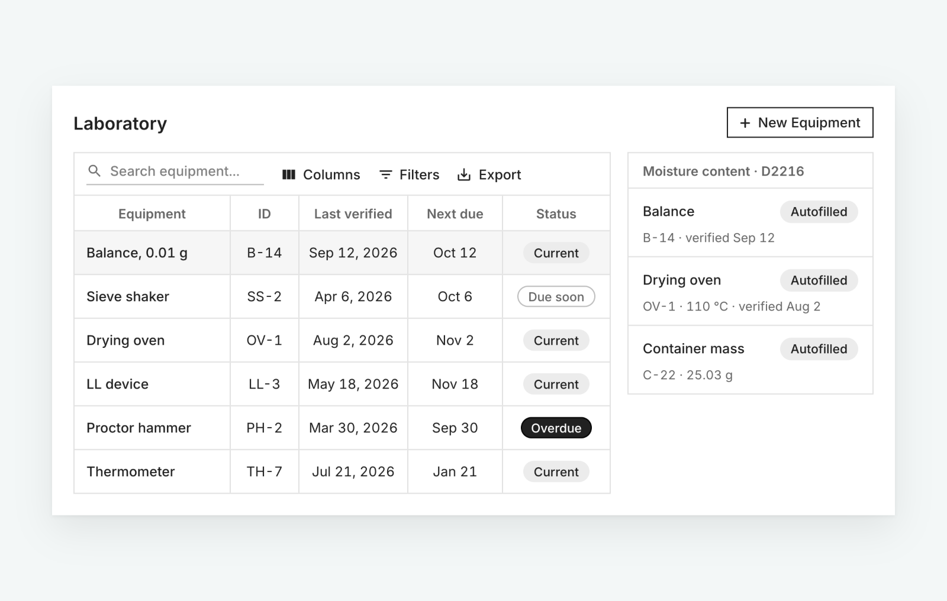Click the Nov 2 next due cell
947x601 pixels.
pos(455,340)
